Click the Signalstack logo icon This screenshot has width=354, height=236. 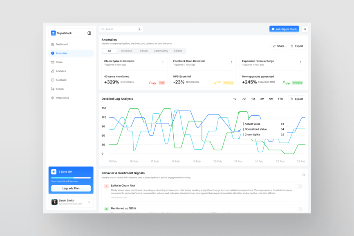(53, 33)
